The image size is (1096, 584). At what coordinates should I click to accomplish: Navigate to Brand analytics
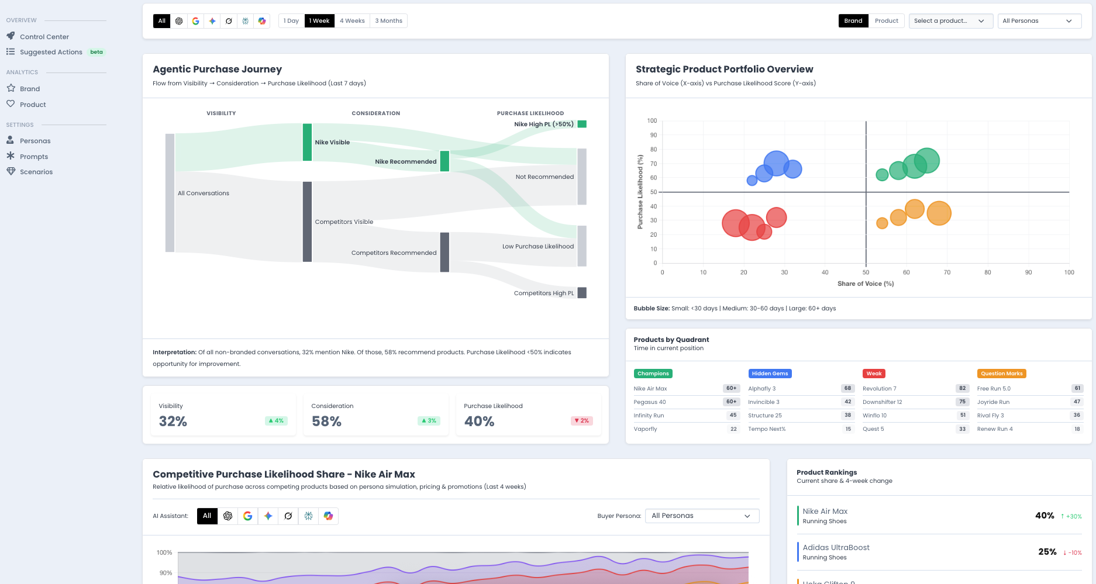pos(30,88)
